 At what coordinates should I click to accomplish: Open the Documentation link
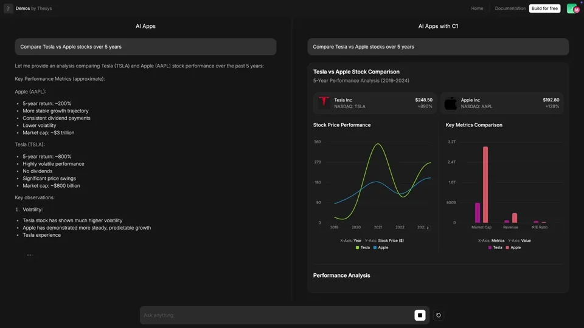coord(510,8)
